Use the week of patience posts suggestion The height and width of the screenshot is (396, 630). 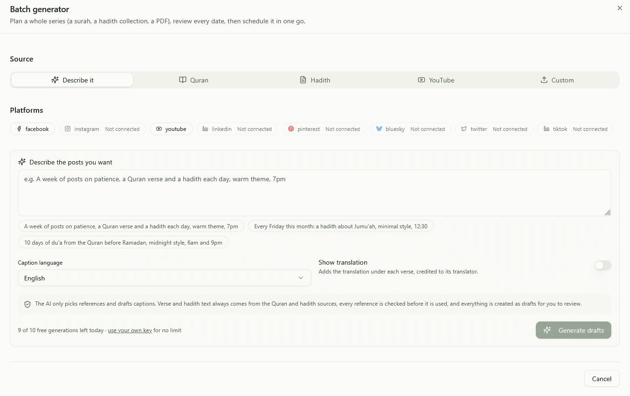click(x=131, y=226)
